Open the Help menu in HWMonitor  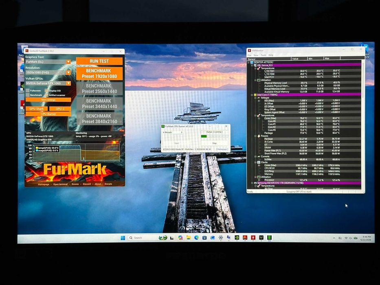click(x=271, y=55)
